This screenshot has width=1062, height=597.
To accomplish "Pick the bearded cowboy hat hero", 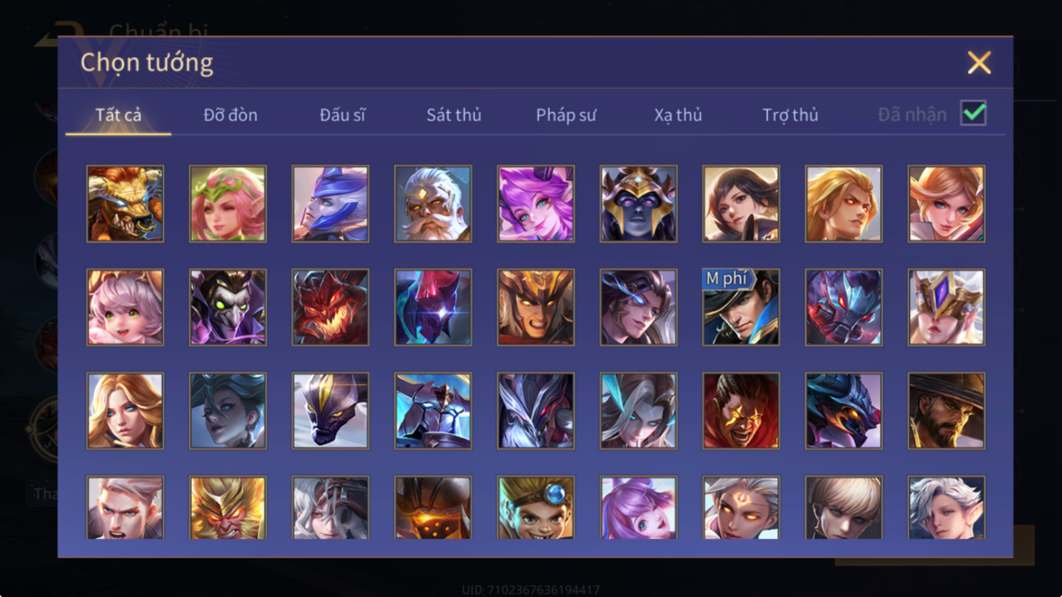I will (946, 411).
